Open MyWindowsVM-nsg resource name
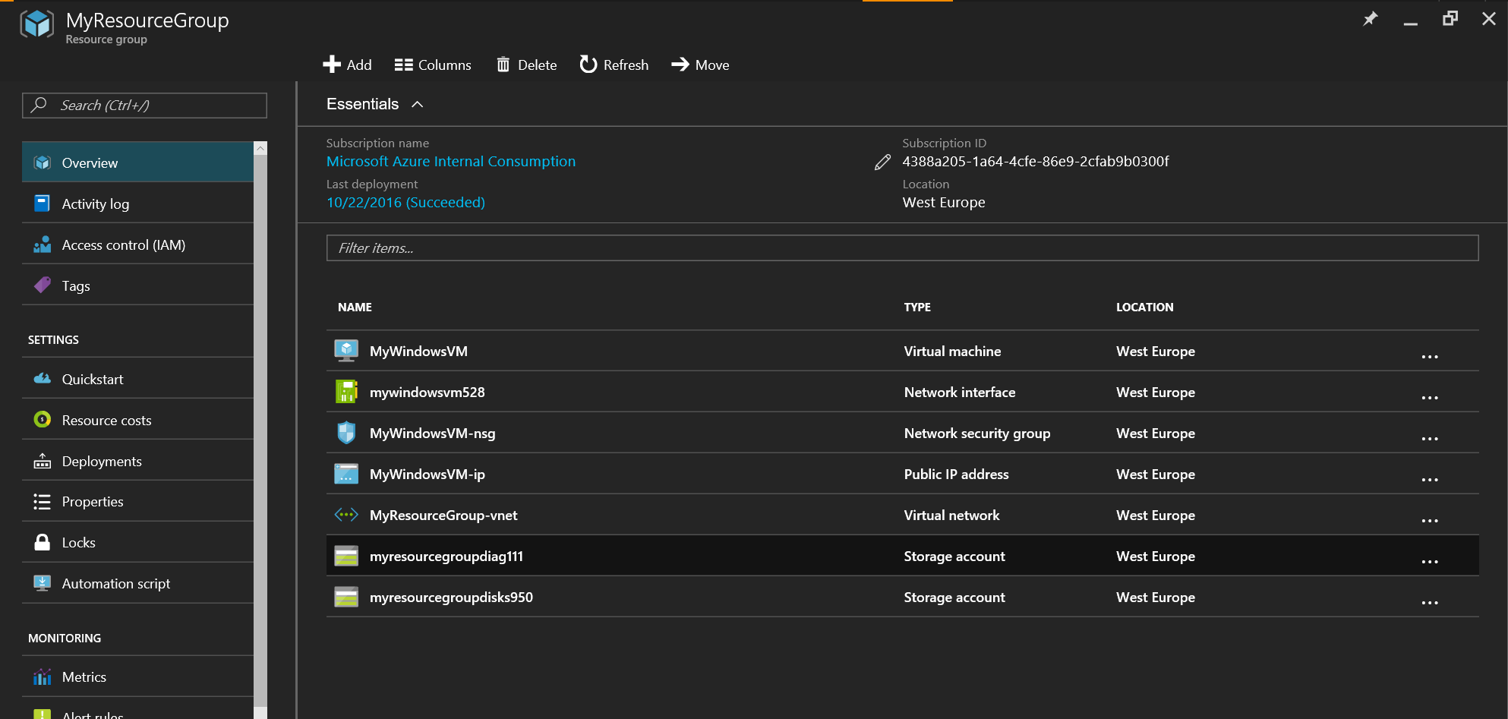The width and height of the screenshot is (1508, 719). tap(433, 434)
